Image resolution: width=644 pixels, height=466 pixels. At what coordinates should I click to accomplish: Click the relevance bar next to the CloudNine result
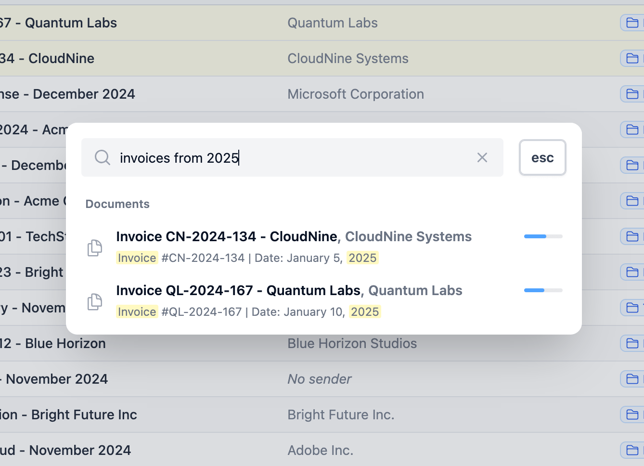click(x=543, y=236)
